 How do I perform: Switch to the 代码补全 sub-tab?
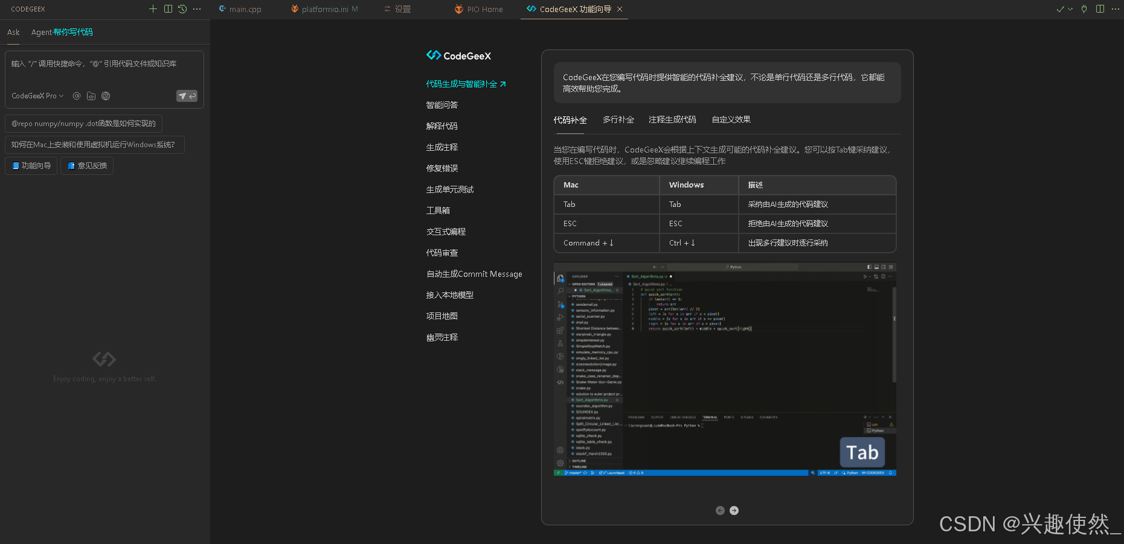click(x=570, y=120)
